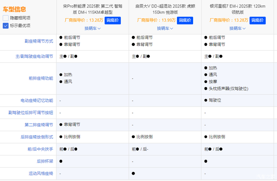Select the 副座椅调节方式 row label

pyautogui.click(x=39, y=41)
